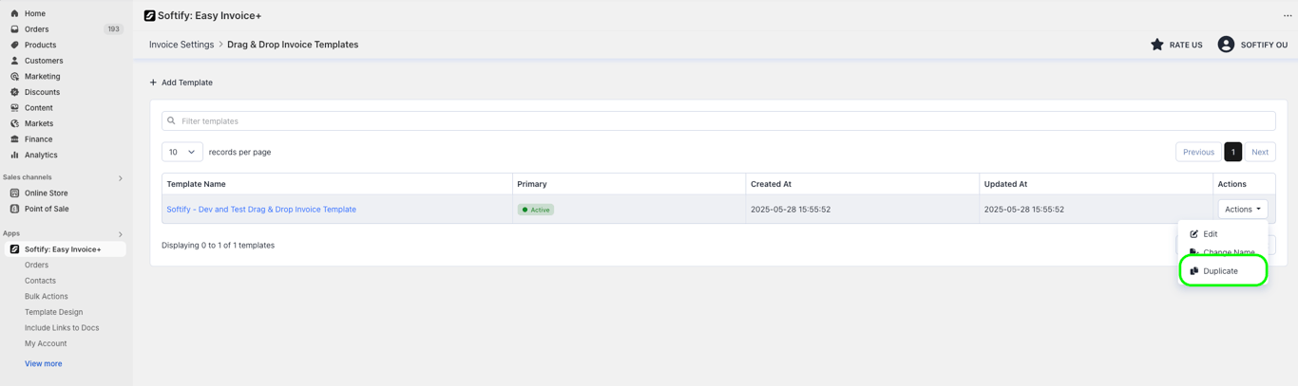
Task: Go to the Next page button
Action: [1260, 152]
